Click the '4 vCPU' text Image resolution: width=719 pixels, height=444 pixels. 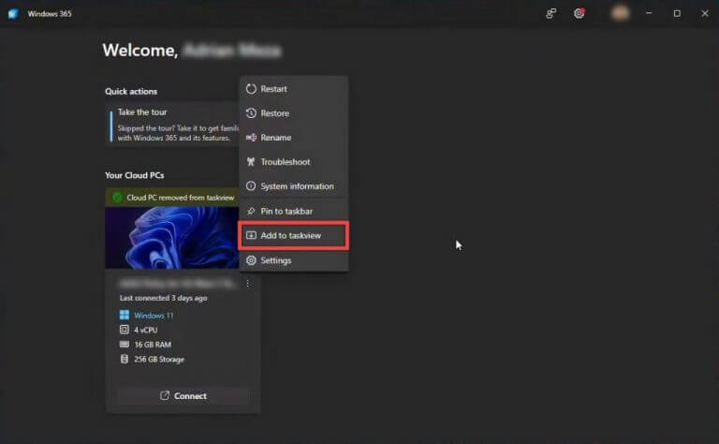(x=146, y=331)
